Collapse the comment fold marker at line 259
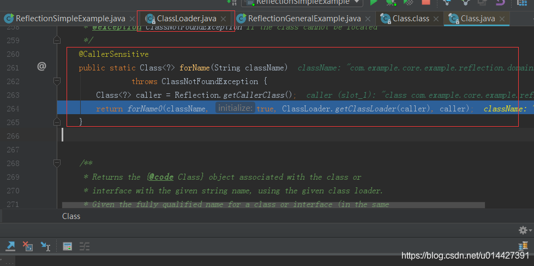This screenshot has width=534, height=266. [x=57, y=40]
